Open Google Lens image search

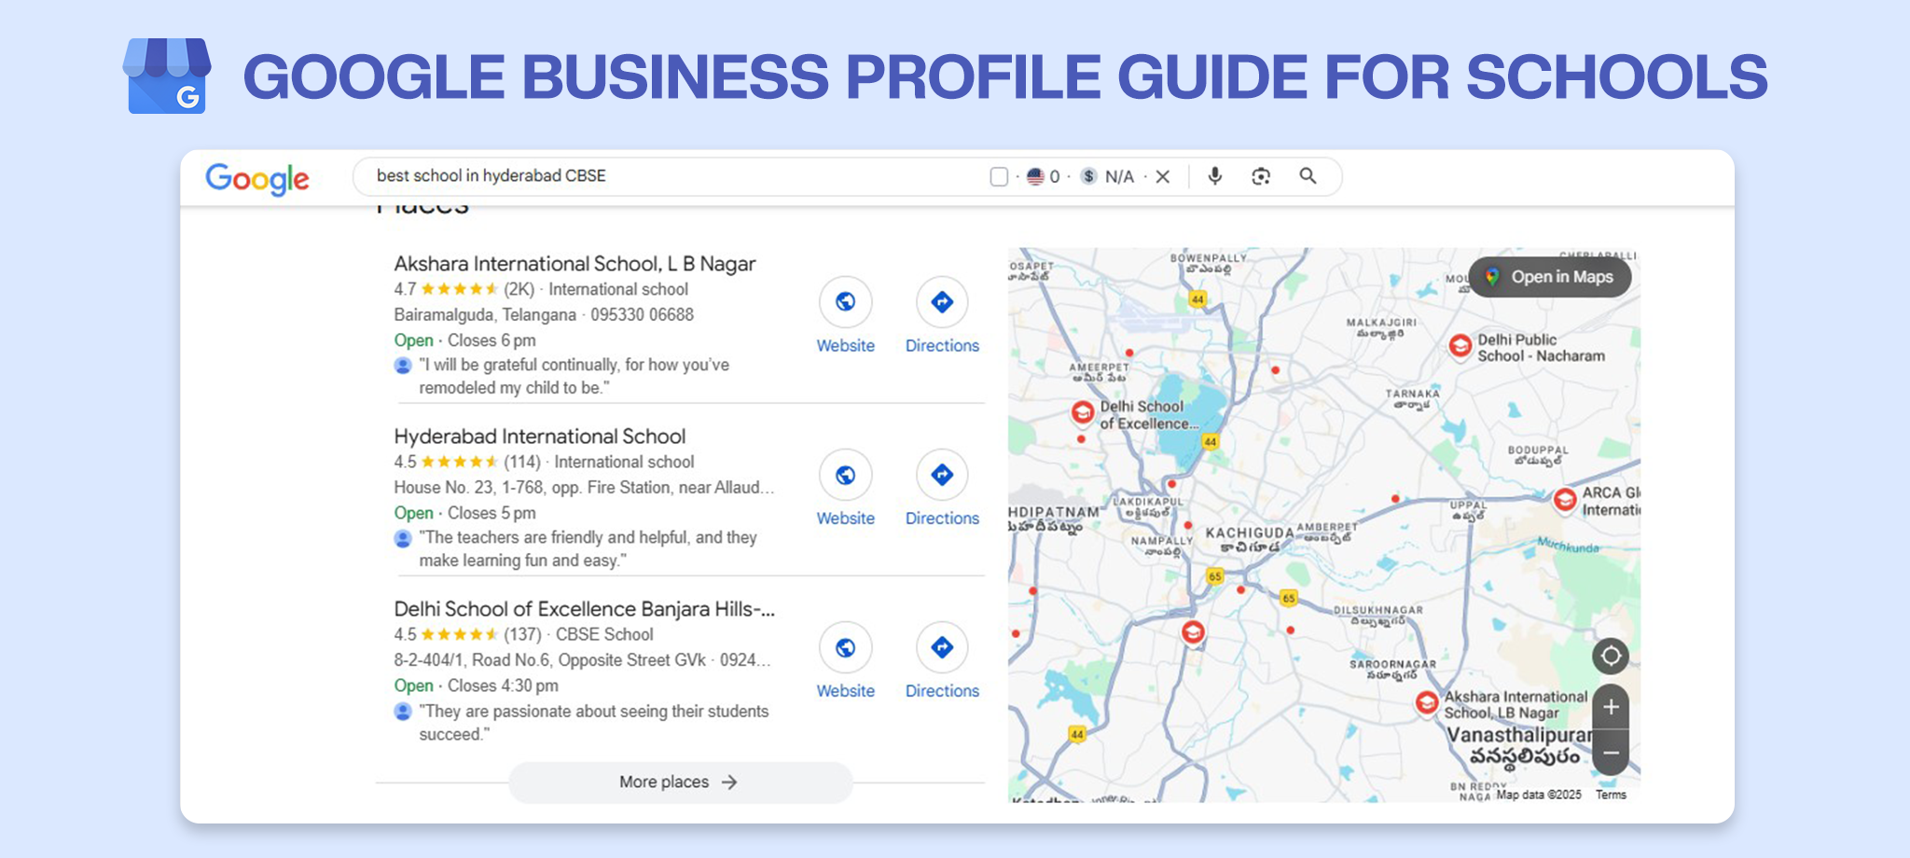[x=1261, y=176]
